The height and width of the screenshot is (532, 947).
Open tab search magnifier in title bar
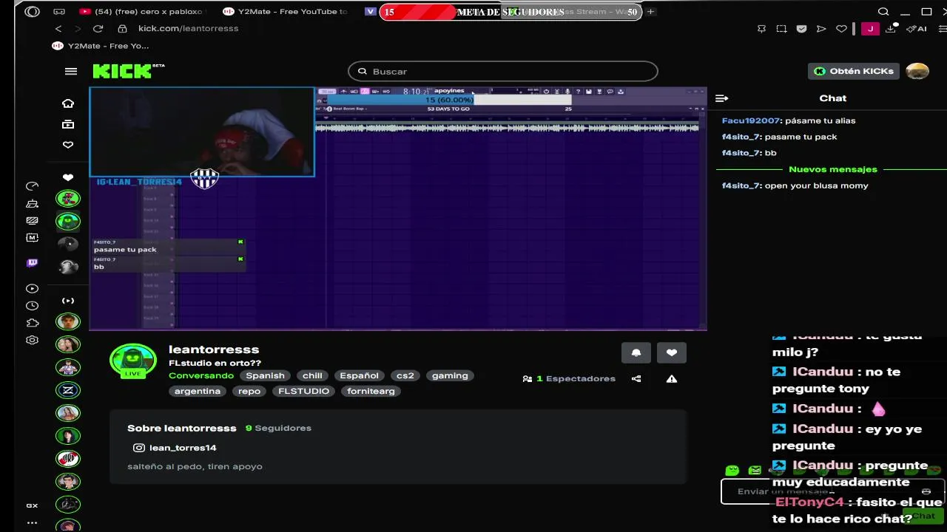(x=883, y=12)
